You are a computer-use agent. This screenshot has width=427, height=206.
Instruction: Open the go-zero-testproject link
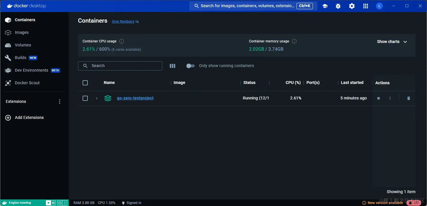(135, 98)
